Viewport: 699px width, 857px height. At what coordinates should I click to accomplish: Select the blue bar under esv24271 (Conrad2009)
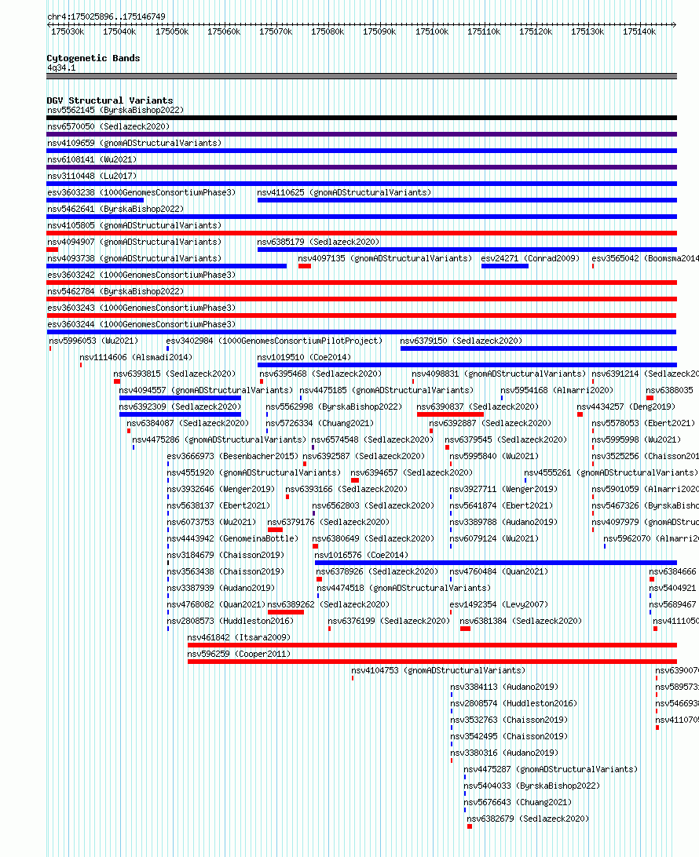(x=505, y=266)
